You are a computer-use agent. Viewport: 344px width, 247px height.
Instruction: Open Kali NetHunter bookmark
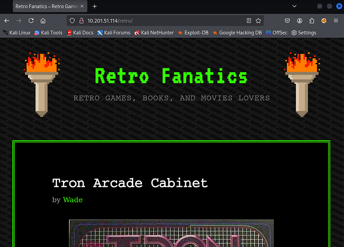point(154,33)
